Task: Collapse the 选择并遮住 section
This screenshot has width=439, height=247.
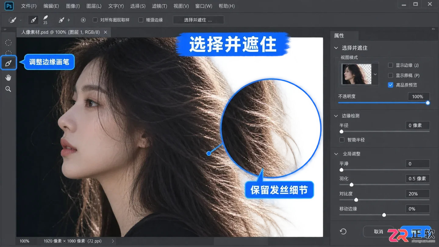Action: [x=336, y=48]
